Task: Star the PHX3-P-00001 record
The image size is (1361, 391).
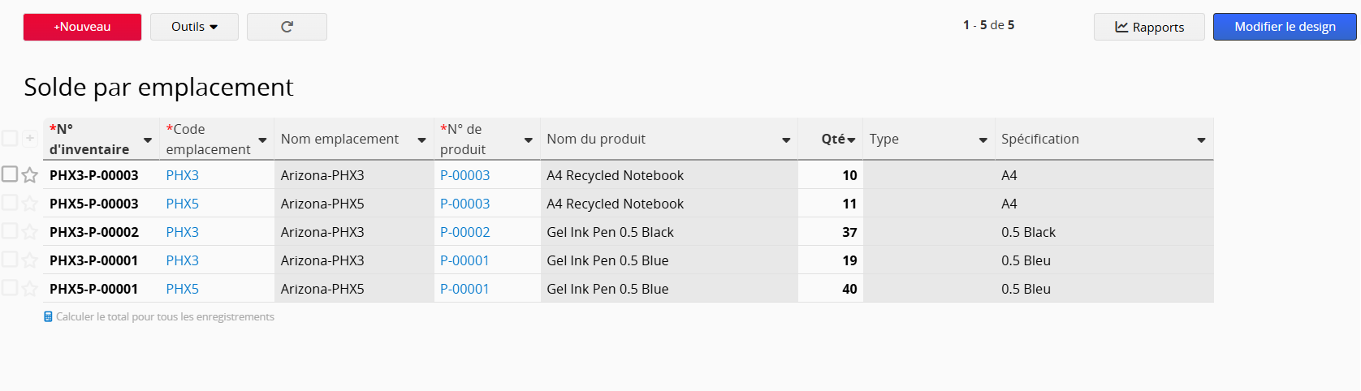Action: [x=30, y=260]
